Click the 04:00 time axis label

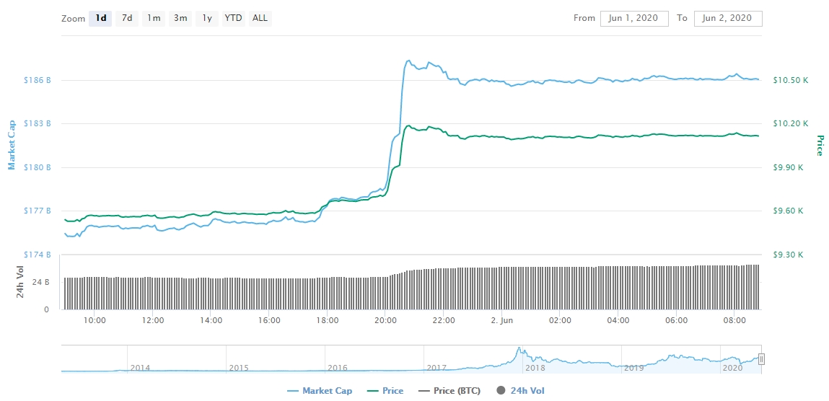(618, 320)
